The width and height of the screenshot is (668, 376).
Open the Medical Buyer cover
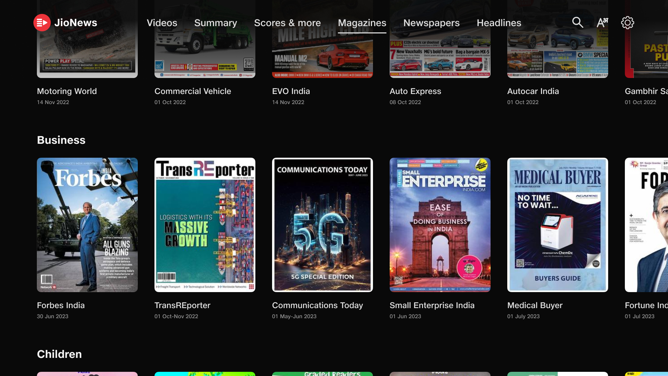(x=558, y=225)
